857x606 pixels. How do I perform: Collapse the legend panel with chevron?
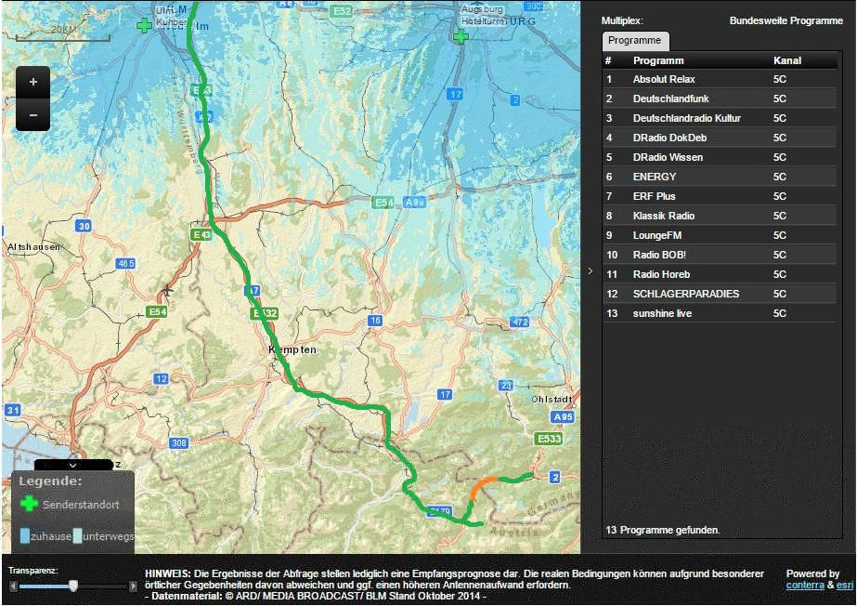click(72, 464)
